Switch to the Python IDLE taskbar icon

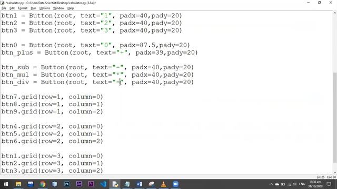pyautogui.click(x=115, y=184)
